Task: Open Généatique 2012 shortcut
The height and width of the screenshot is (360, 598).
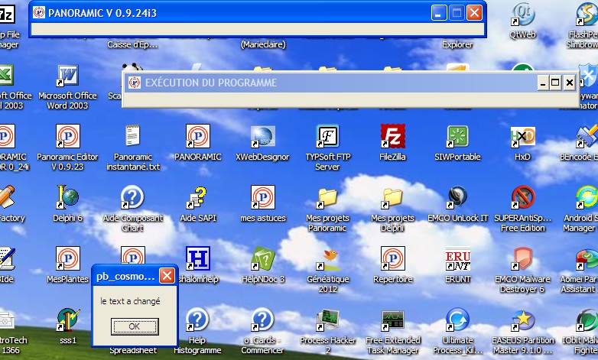Action: click(x=327, y=259)
